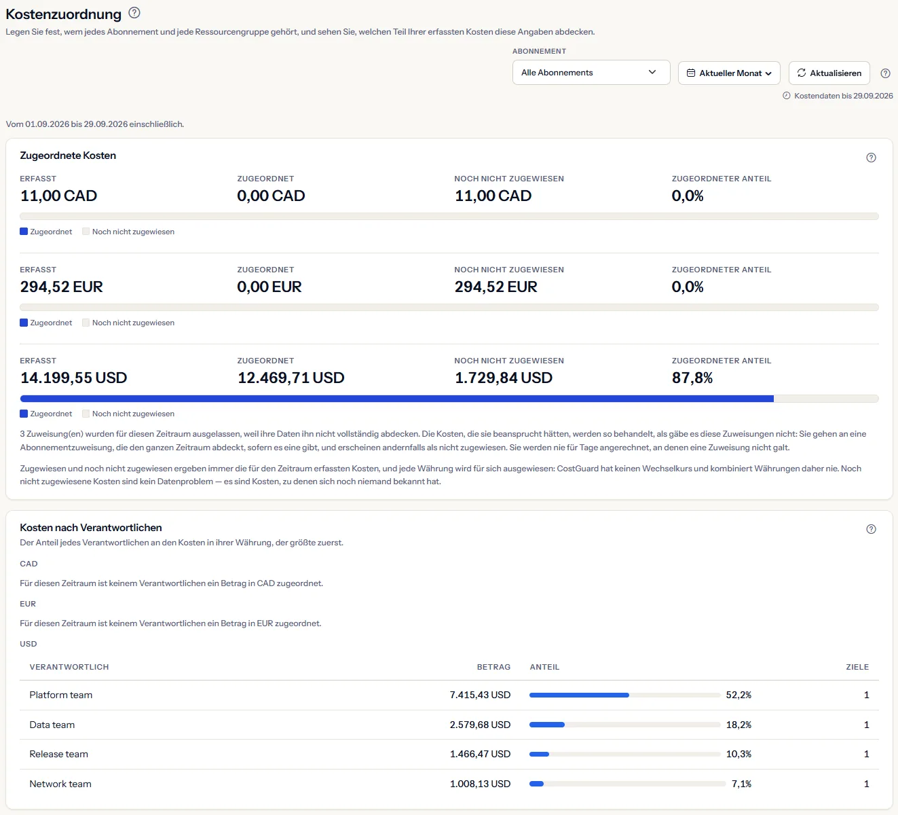The height and width of the screenshot is (815, 898).
Task: Click the CAD allocation progress bar
Action: click(x=449, y=217)
